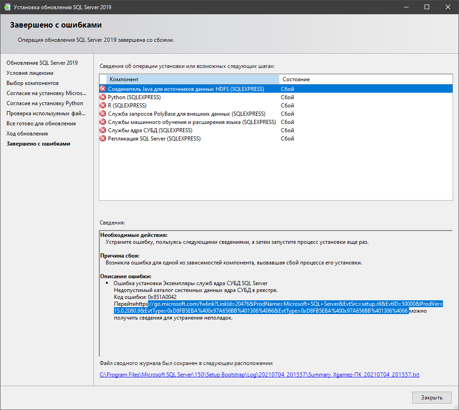Click Недопустимый каталог системных данных line
The image size is (459, 410).
pos(196,290)
